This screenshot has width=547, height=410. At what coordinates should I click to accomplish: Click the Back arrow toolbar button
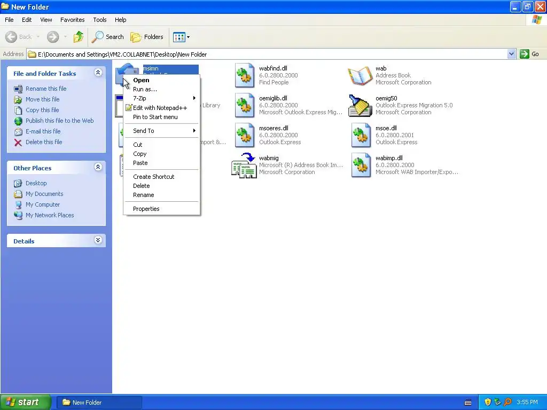[x=19, y=37]
